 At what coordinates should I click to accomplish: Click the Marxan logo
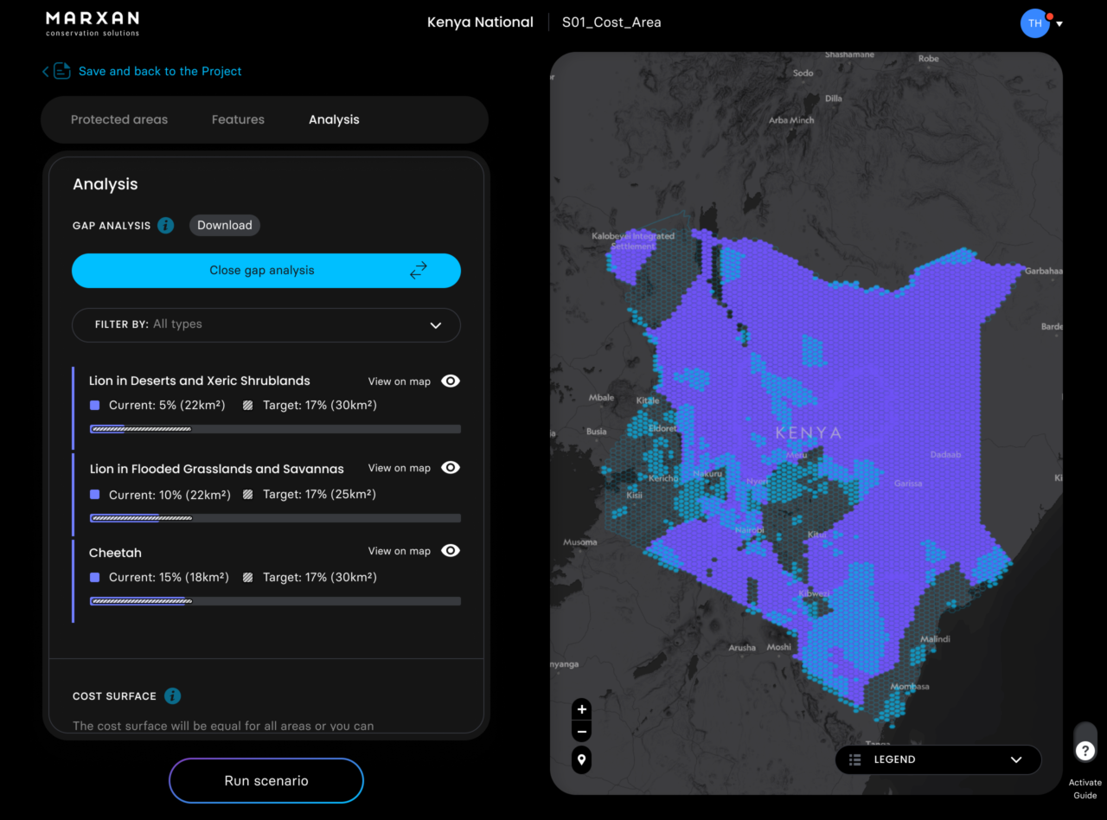click(93, 23)
